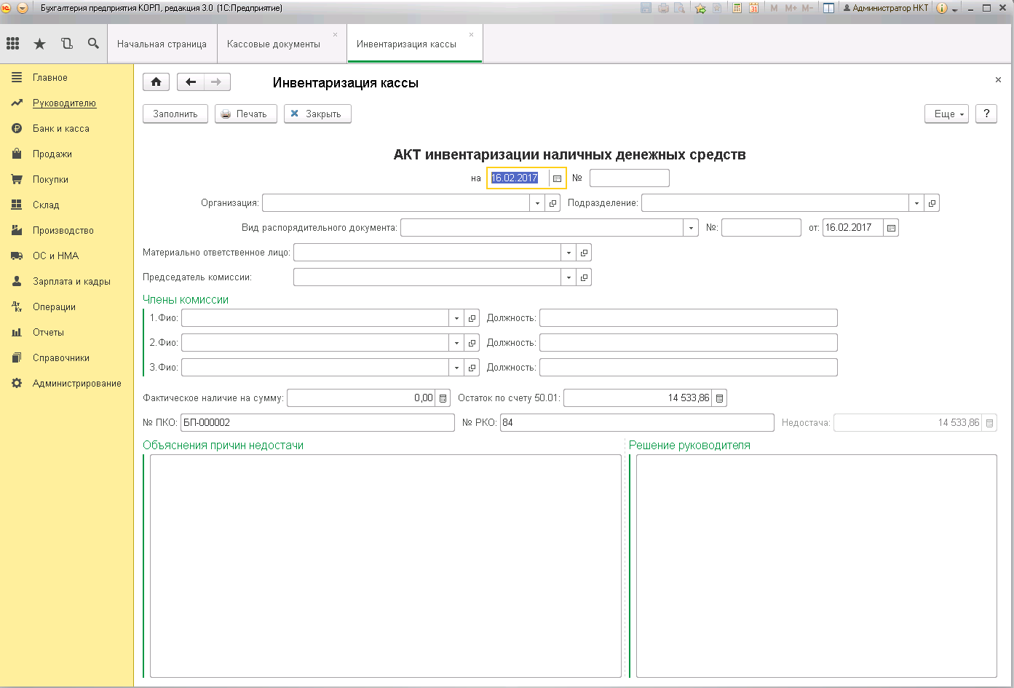This screenshot has width=1014, height=688.
Task: Open the Руководителю section
Action: 64,103
